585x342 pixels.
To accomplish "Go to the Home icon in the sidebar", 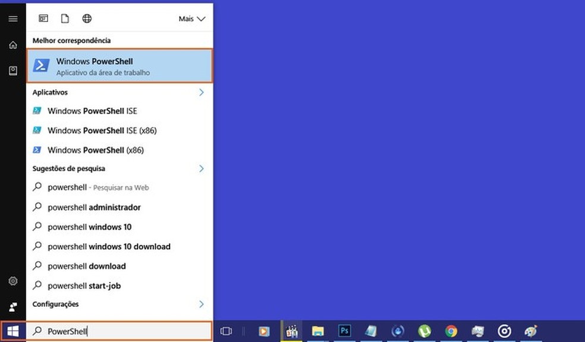I will pos(13,45).
